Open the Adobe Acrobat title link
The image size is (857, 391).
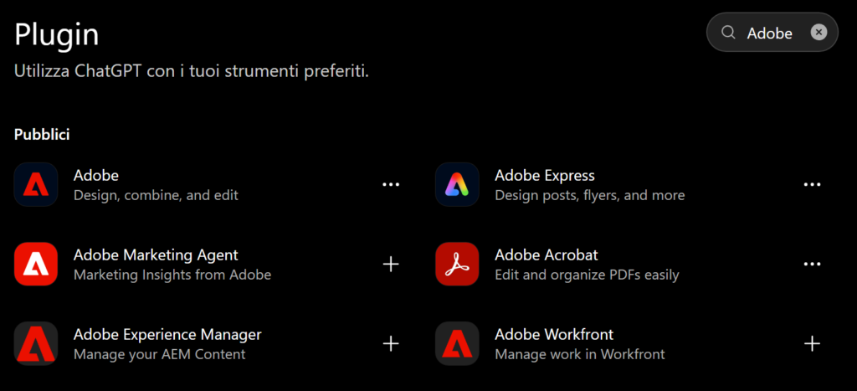(547, 255)
